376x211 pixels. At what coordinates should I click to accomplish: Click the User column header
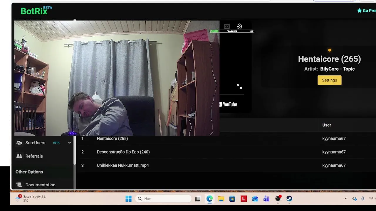click(327, 125)
